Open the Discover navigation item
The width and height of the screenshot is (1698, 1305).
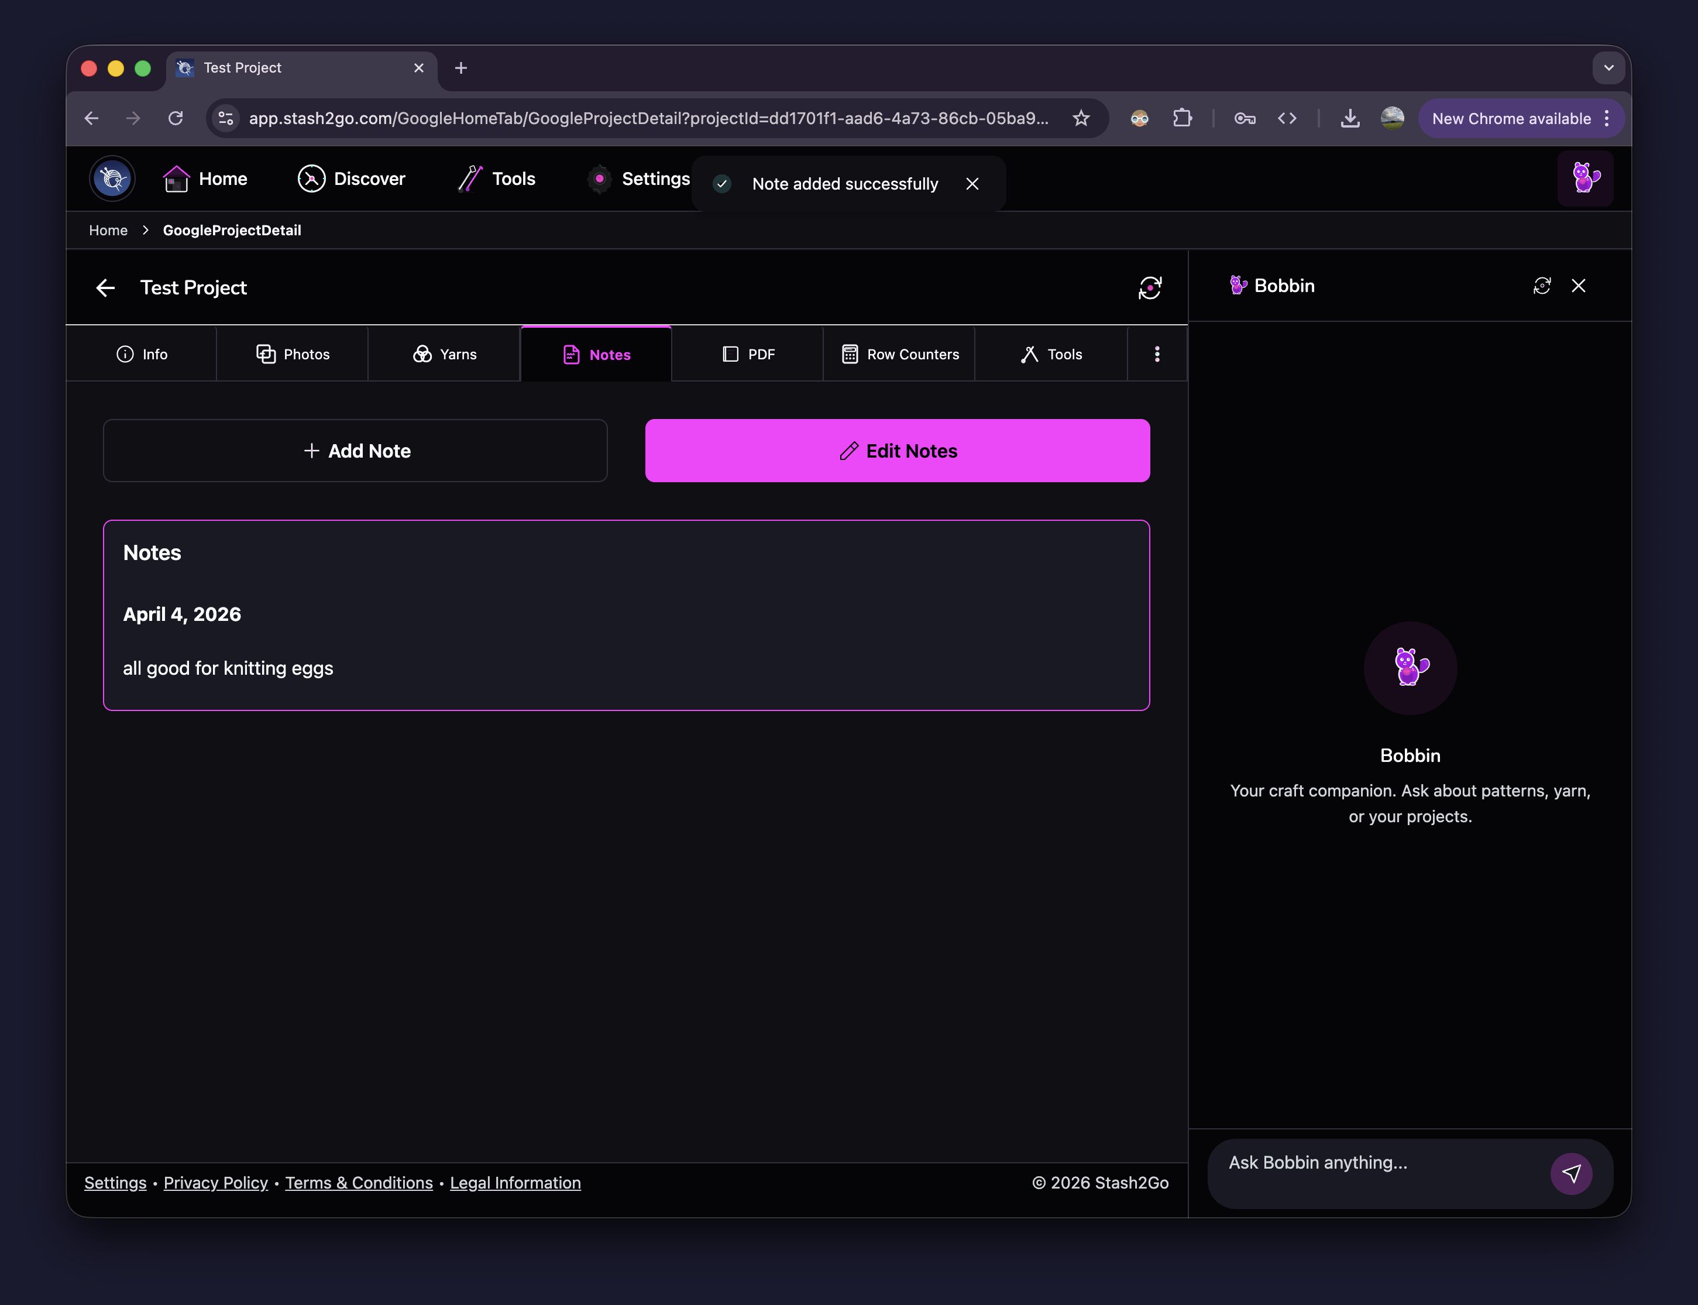pos(351,178)
